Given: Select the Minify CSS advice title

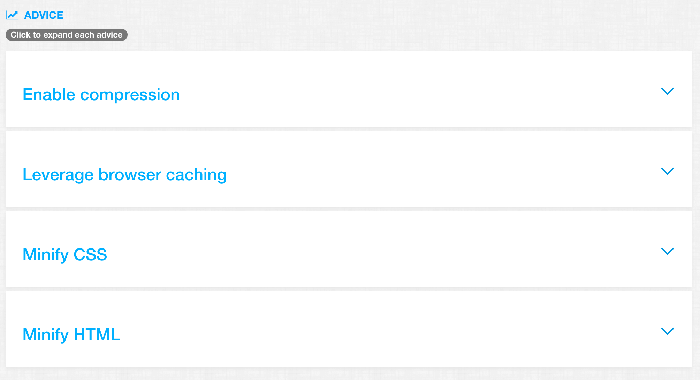Looking at the screenshot, I should 65,255.
